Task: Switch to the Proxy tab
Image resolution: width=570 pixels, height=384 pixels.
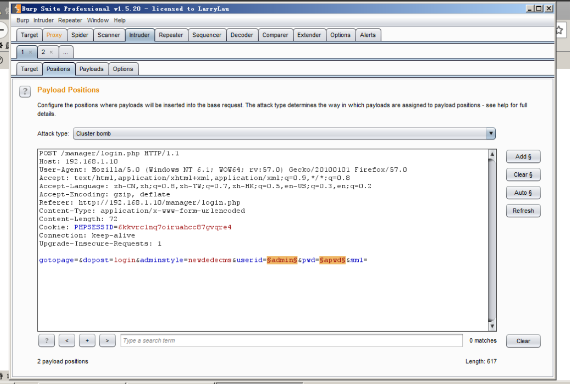Action: point(54,35)
